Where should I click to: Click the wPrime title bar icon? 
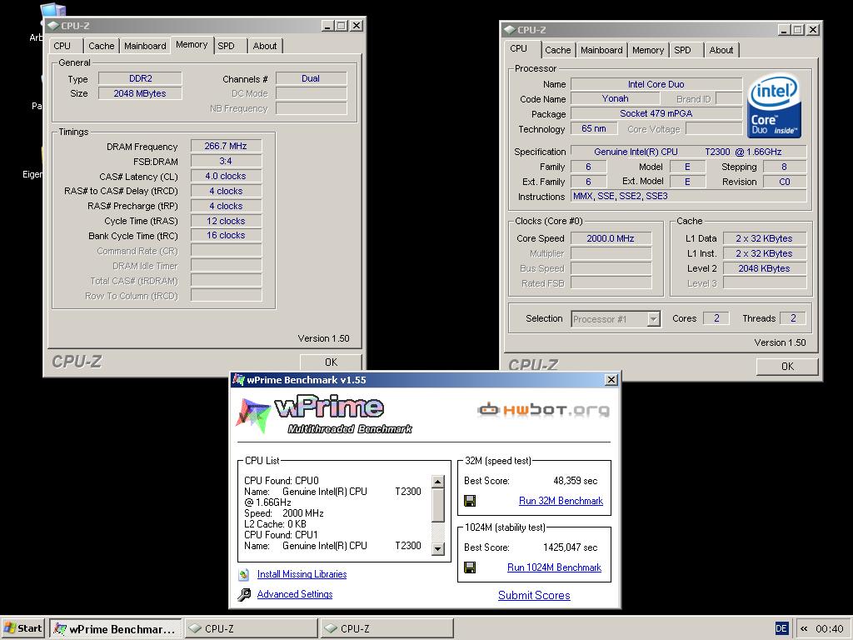click(x=238, y=379)
